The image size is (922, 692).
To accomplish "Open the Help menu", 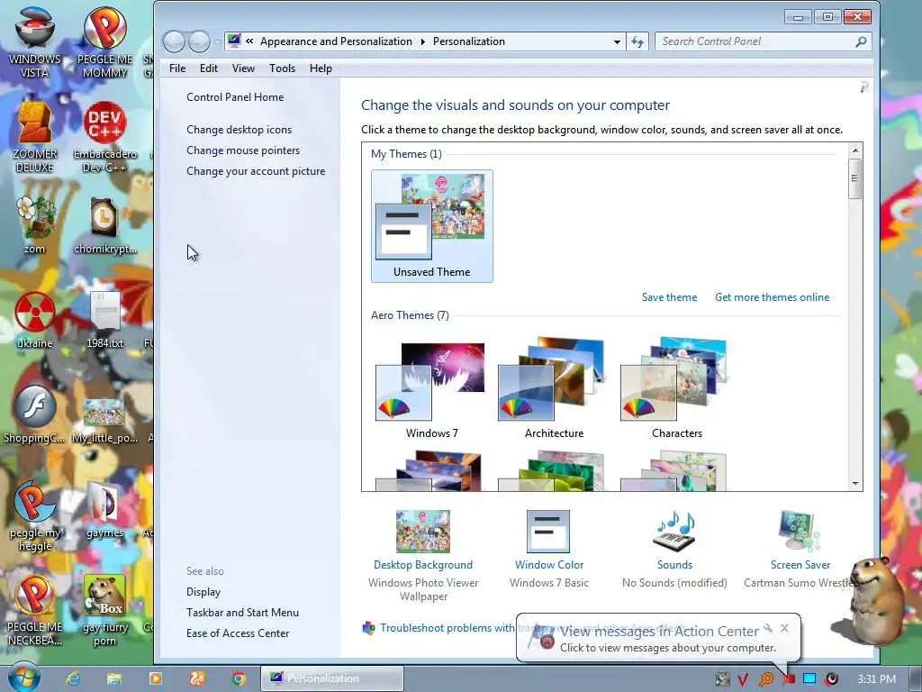I will [321, 68].
